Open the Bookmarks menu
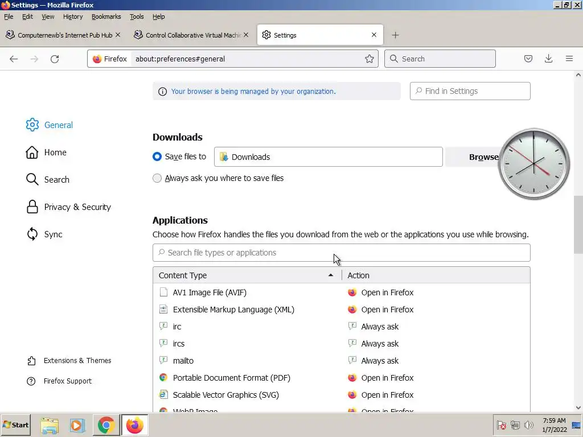Screen dimensions: 583x437 [106, 17]
